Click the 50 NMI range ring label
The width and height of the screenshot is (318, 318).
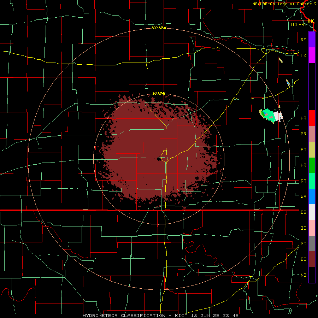point(159,93)
